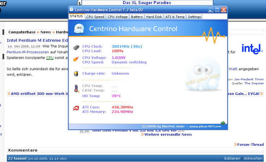
Task: Open Intel Pentium M Extreme headline link
Action: (37, 40)
